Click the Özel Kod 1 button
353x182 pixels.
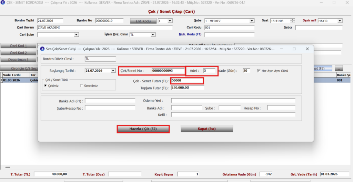pyautogui.click(x=18, y=46)
